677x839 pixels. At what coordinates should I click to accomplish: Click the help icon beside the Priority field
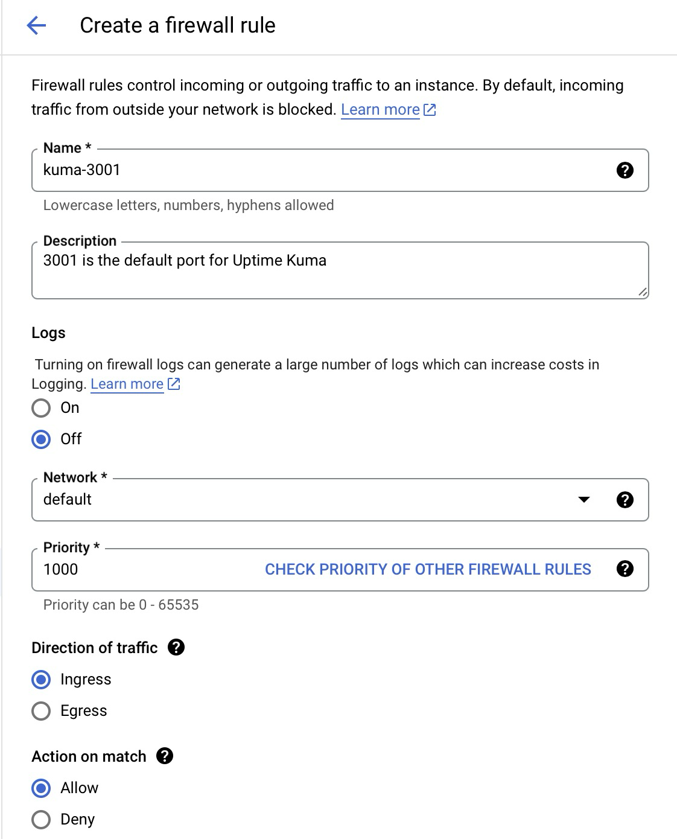(626, 568)
